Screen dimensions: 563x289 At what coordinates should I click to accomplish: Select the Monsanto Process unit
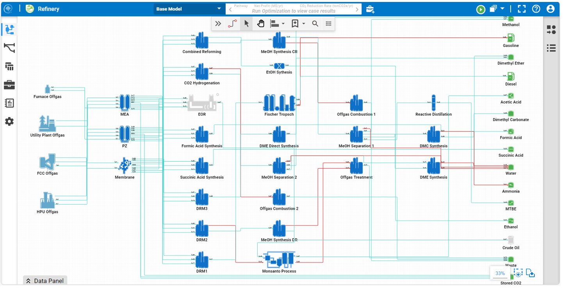pyautogui.click(x=279, y=260)
